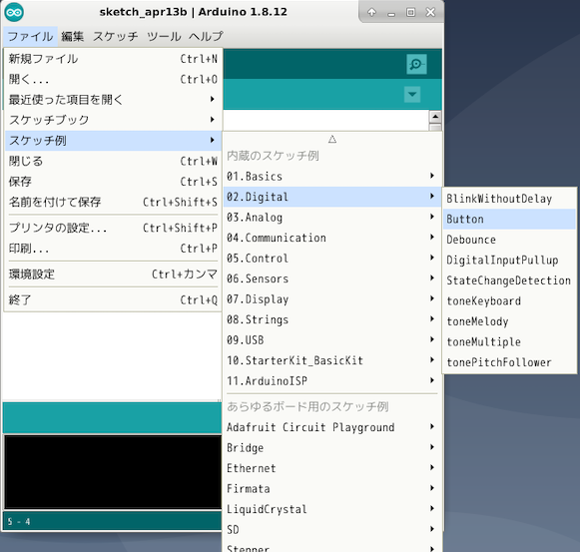Screen dimensions: 580x552
Task: Expand the Firmata examples submenu
Action: tap(332, 488)
